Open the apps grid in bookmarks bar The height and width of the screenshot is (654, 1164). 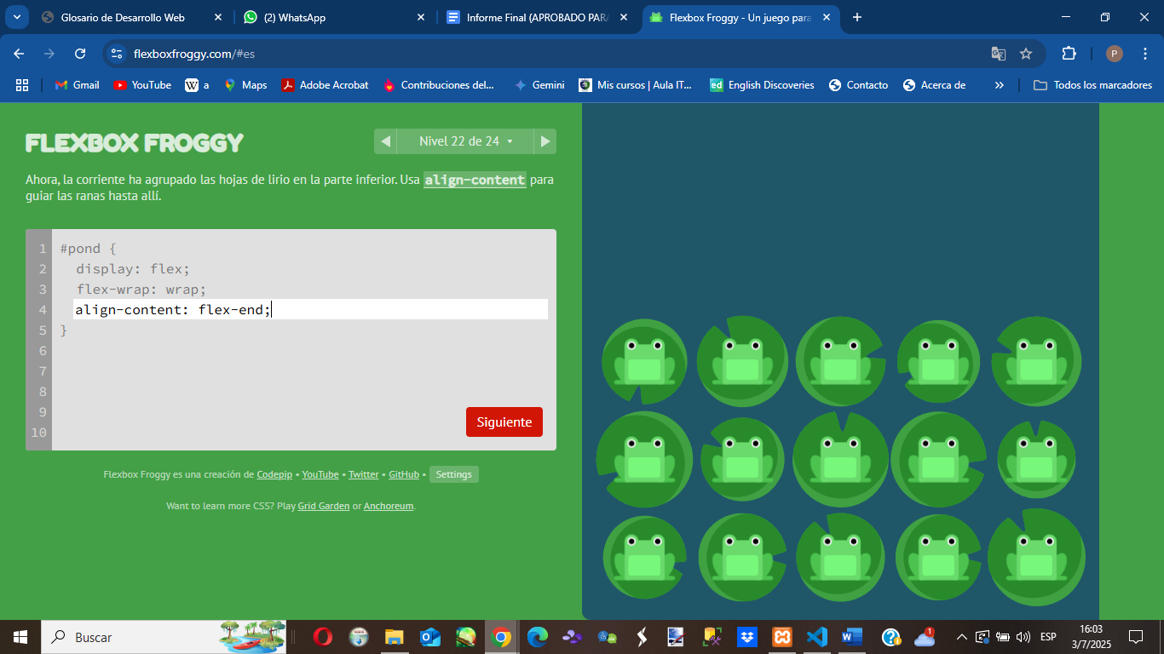click(22, 85)
